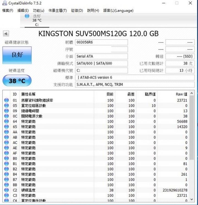
Task: Click the status icon for attribute 0C
Action: (x=6, y=116)
